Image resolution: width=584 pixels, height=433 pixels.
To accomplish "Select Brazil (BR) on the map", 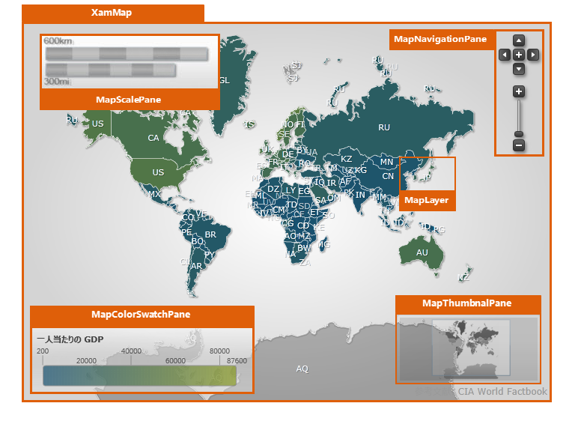I will coord(210,234).
